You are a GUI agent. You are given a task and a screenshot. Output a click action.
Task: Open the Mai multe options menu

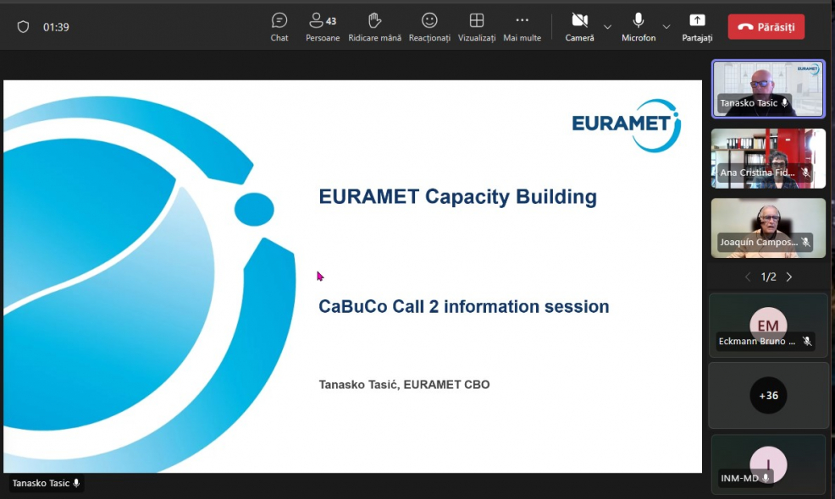click(522, 27)
